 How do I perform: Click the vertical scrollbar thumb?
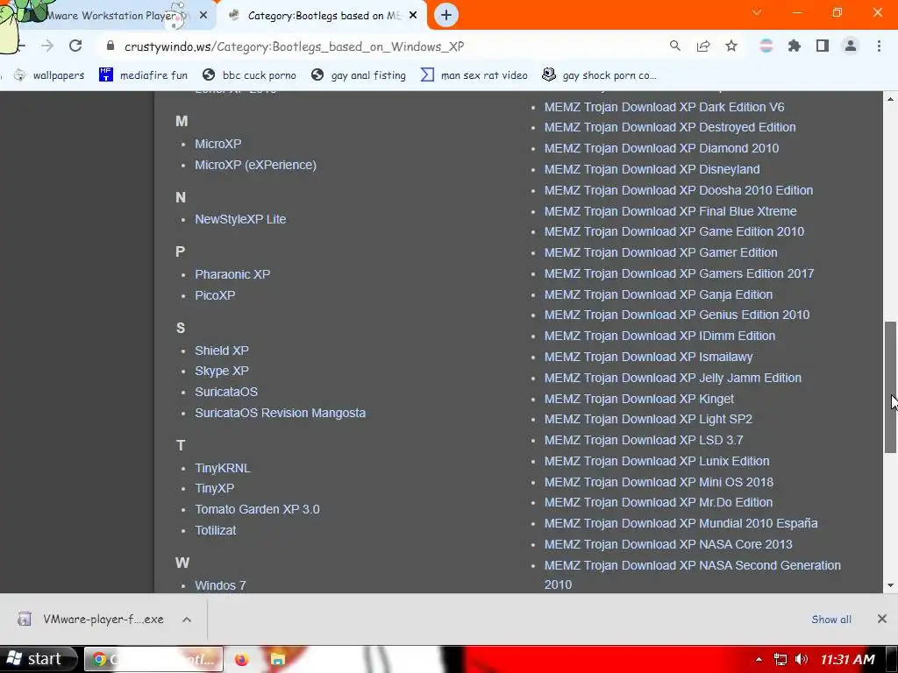pos(891,387)
